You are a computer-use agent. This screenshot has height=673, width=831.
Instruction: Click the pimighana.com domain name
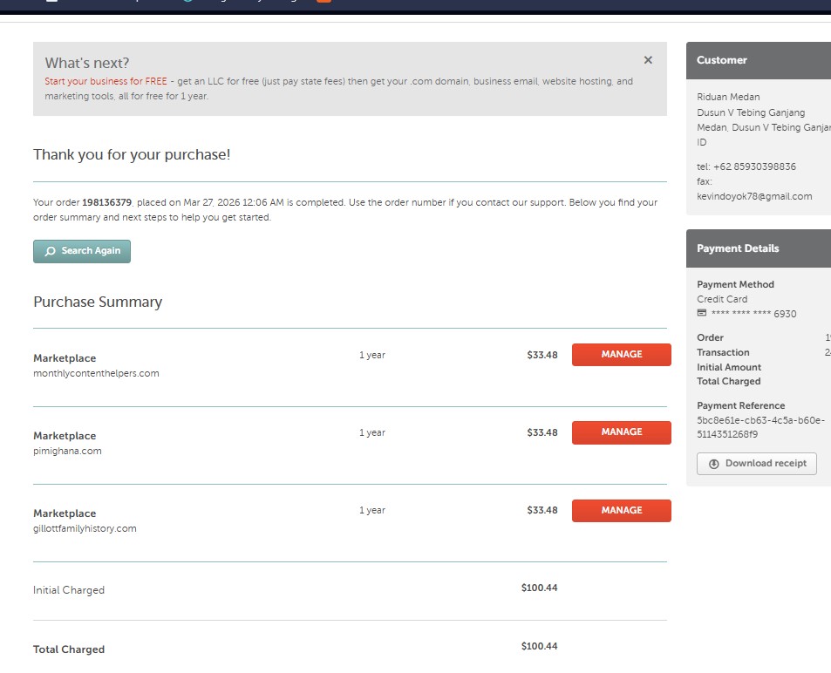[67, 451]
